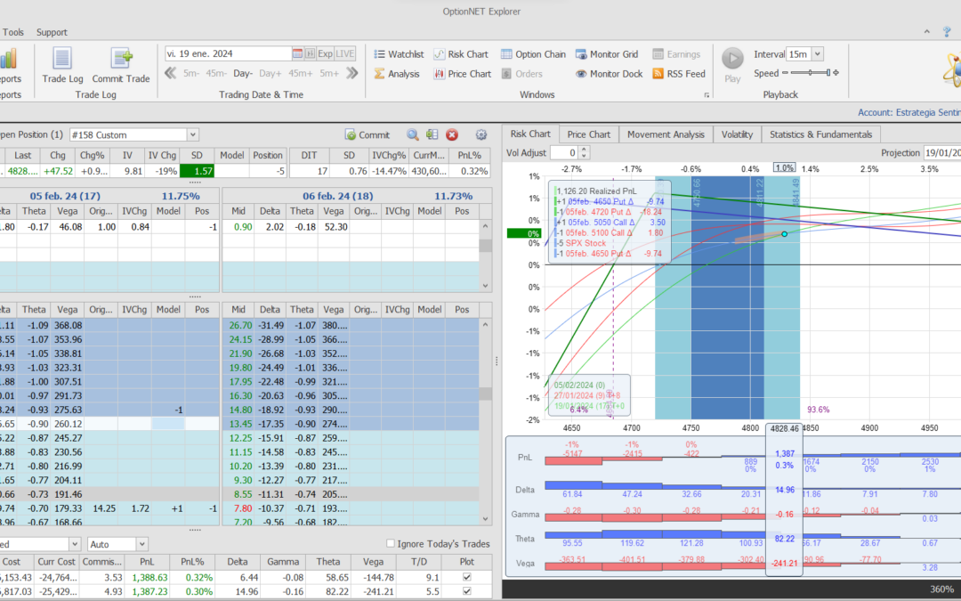Open the Trade Log

[61, 64]
